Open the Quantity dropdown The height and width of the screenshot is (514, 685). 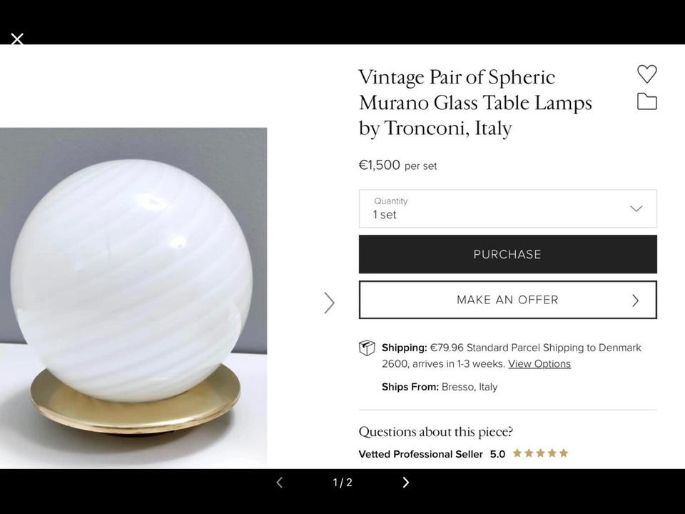[507, 208]
